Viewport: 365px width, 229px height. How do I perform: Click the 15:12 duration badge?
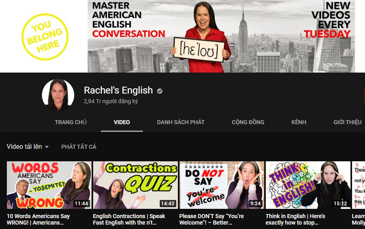pos(340,204)
